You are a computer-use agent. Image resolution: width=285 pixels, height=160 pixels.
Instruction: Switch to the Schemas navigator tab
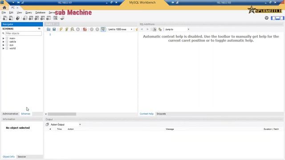pos(26,114)
